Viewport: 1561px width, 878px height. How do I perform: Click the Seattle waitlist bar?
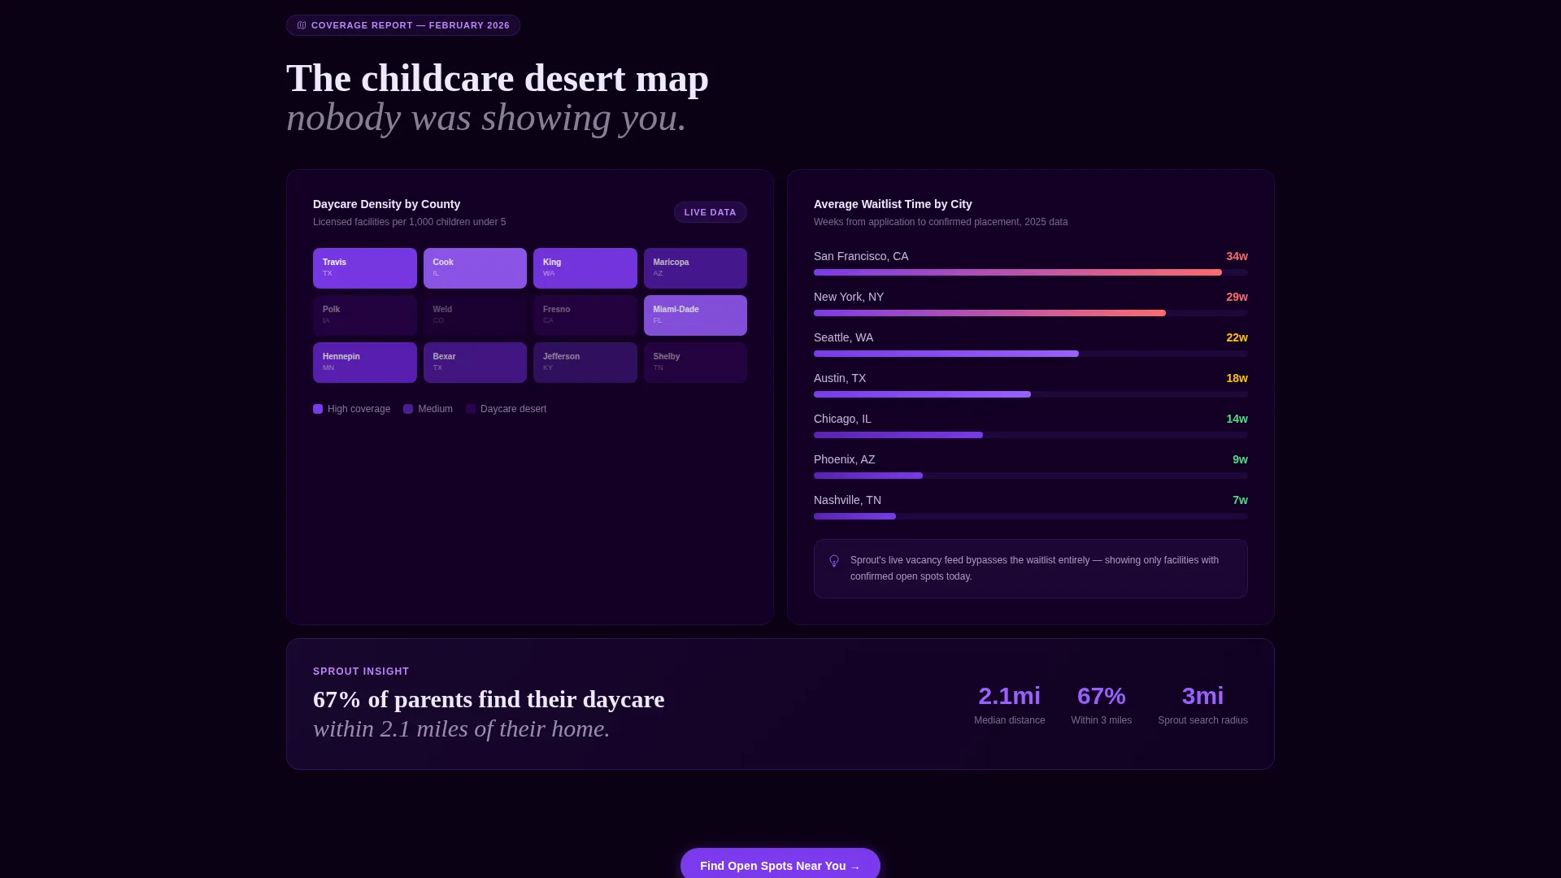coord(1031,354)
